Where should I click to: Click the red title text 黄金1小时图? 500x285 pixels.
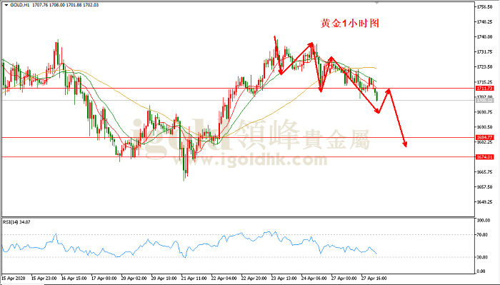pyautogui.click(x=350, y=24)
